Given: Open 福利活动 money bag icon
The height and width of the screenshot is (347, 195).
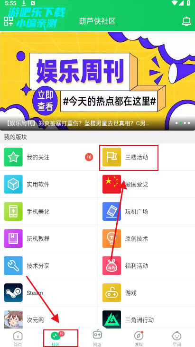Looking at the screenshot, I should click(111, 265).
